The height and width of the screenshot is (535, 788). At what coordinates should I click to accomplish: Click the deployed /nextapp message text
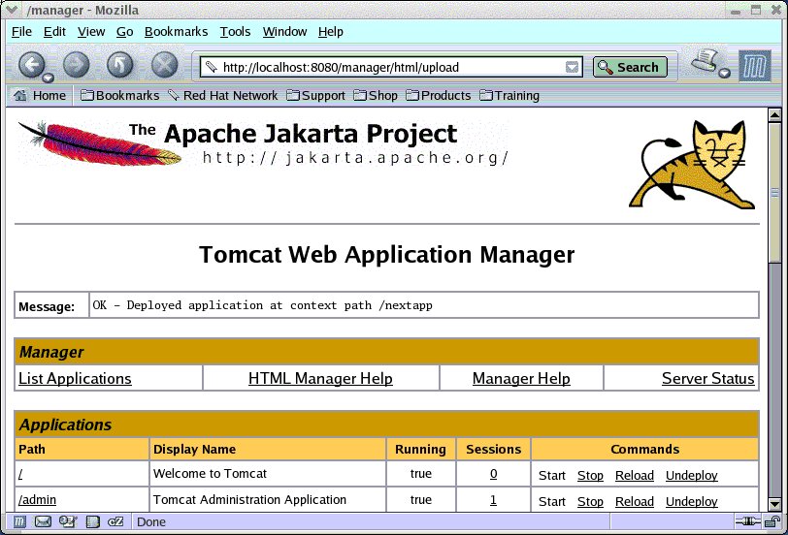tap(262, 305)
